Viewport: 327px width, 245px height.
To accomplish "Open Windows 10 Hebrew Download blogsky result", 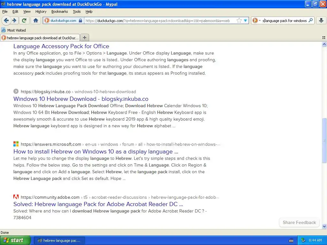I will pyautogui.click(x=81, y=99).
